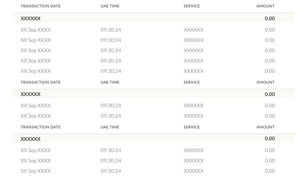Click the first row's time in the bottom group
The height and width of the screenshot is (186, 307).
111,150
